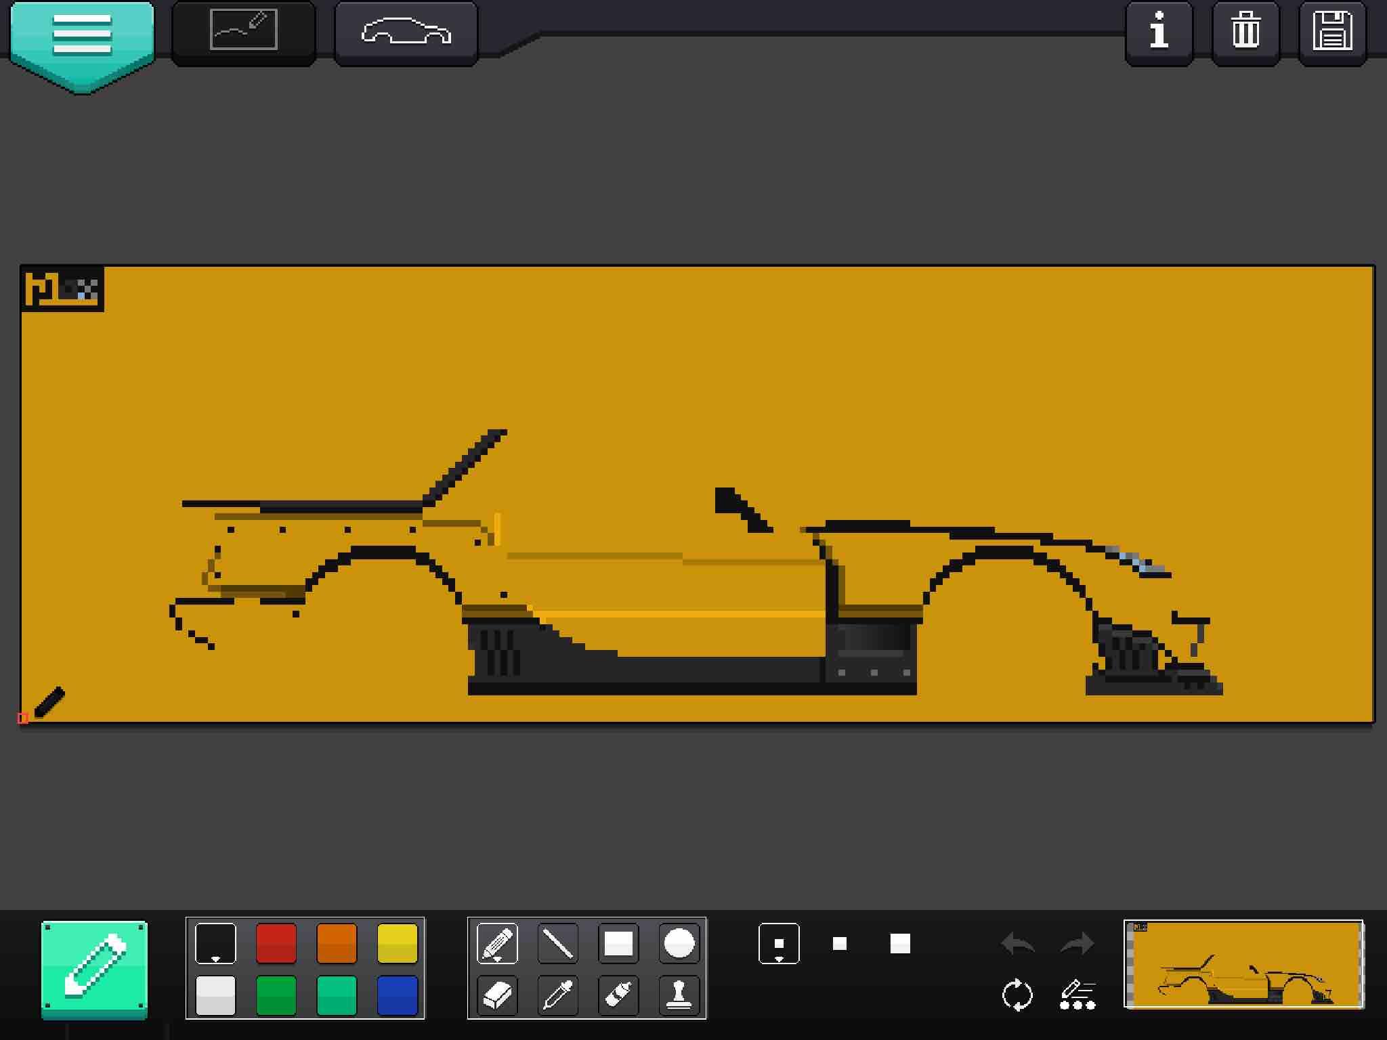
Task: Save drawing with floppy disk icon
Action: (x=1331, y=32)
